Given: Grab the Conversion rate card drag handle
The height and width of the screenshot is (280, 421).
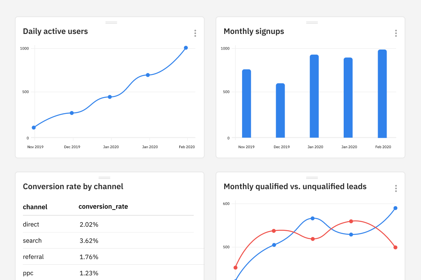Looking at the screenshot, I should click(x=104, y=177).
